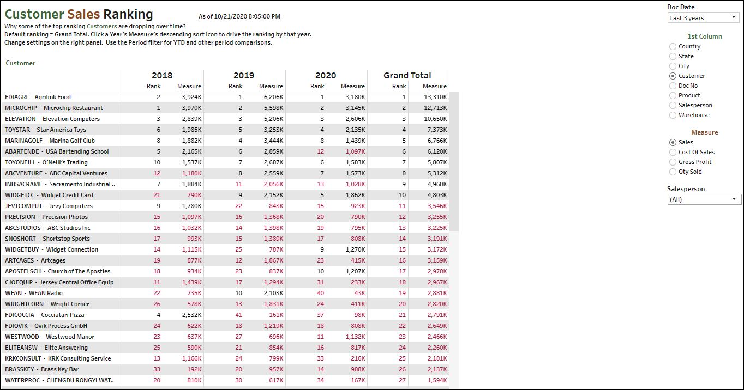Click the Customer field header label

pos(21,63)
